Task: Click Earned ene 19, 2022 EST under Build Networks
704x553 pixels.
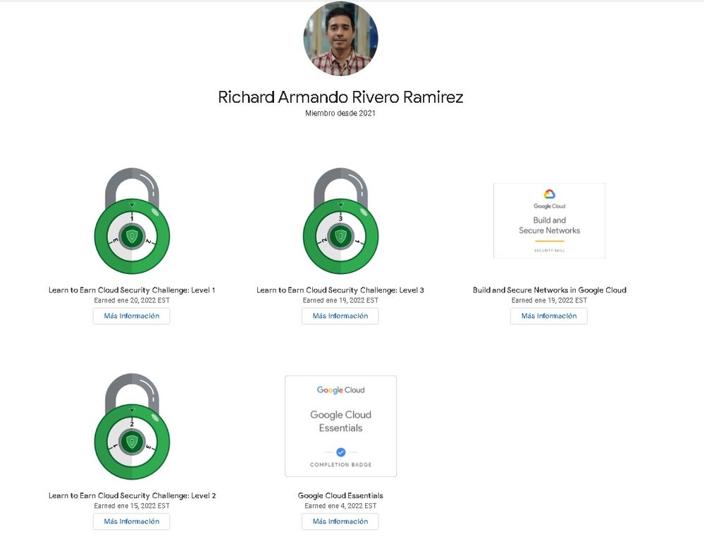Action: pyautogui.click(x=549, y=300)
